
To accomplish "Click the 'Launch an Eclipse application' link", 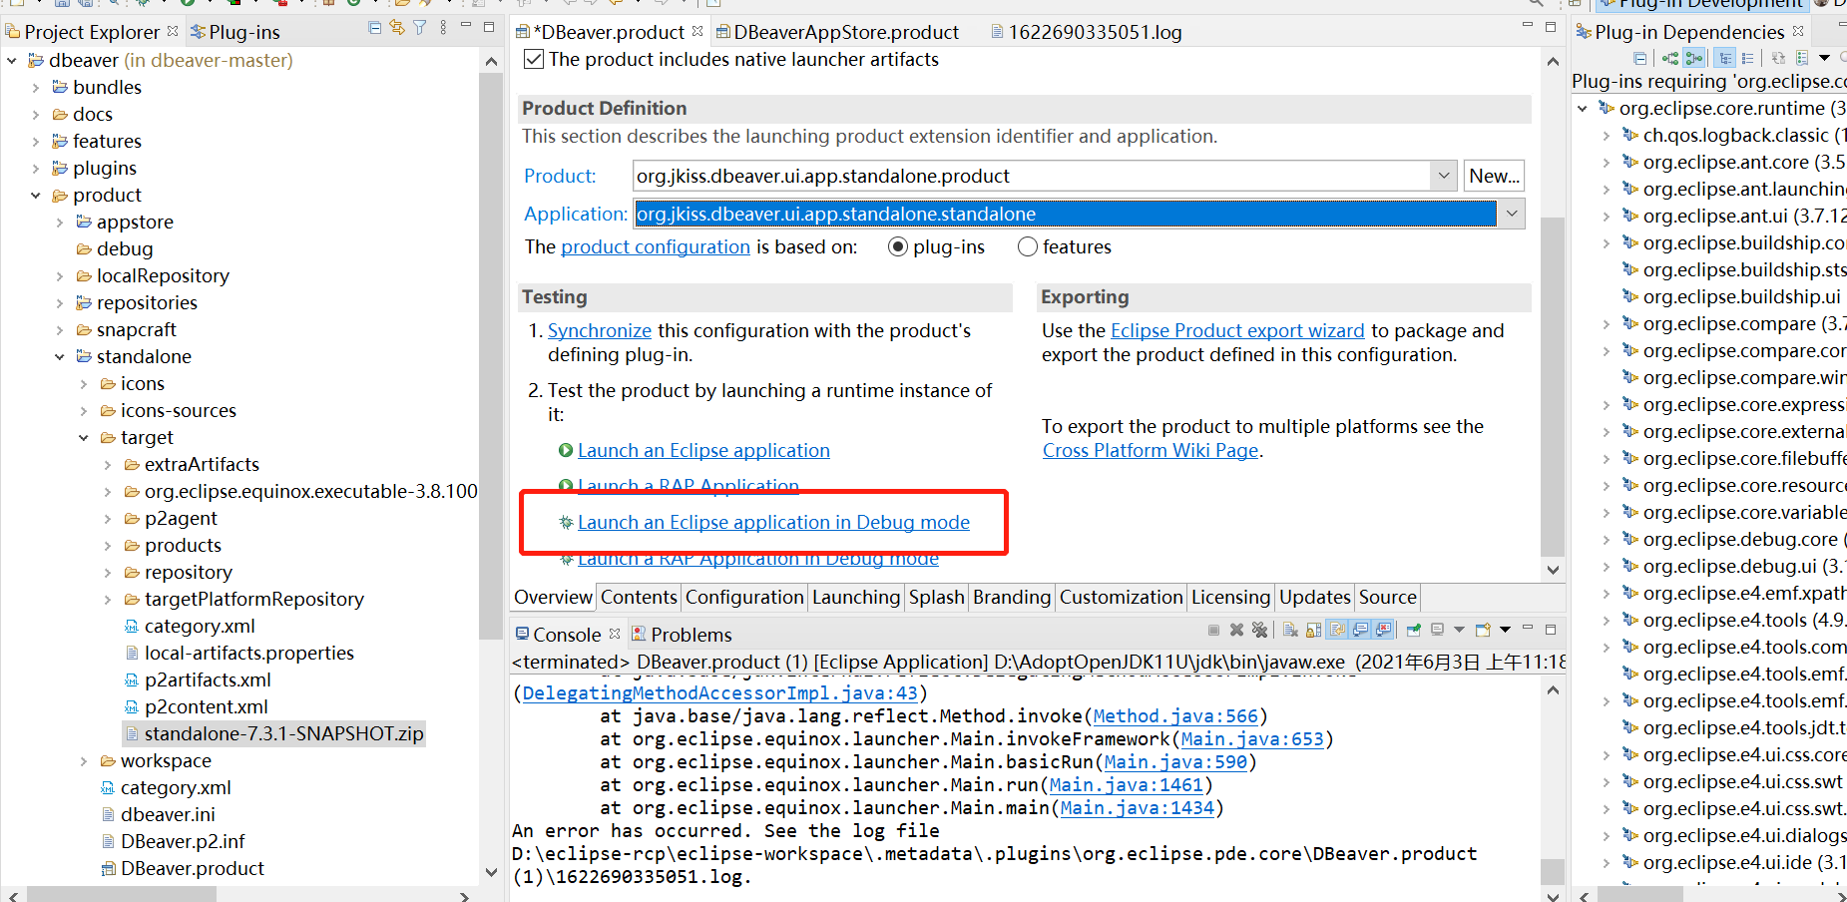I will (x=702, y=450).
